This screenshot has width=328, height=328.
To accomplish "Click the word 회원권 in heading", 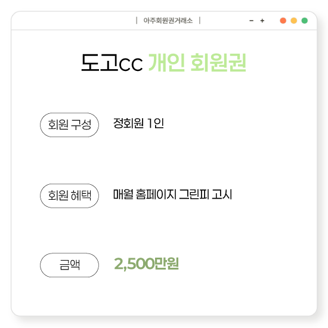I will pos(219,63).
